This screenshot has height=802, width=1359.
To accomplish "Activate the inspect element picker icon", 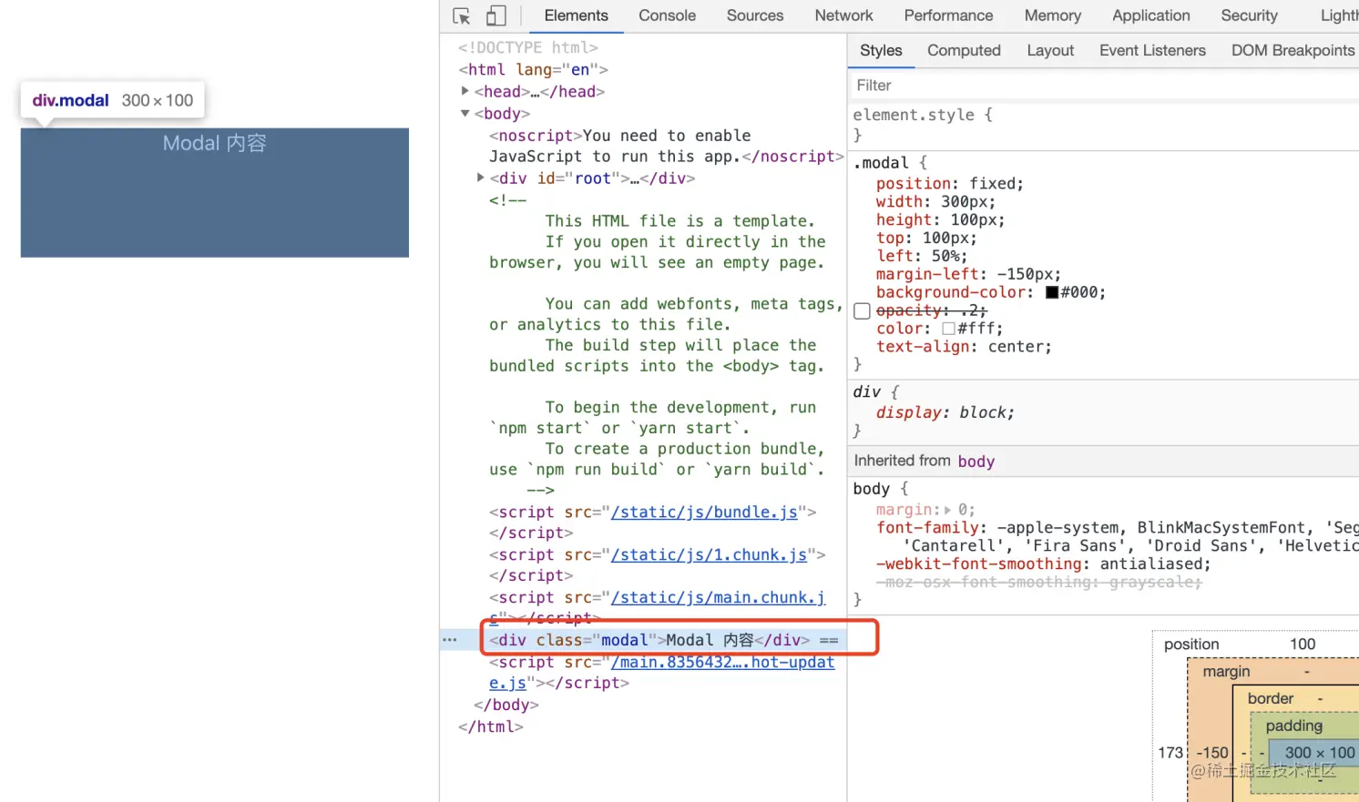I will (462, 16).
